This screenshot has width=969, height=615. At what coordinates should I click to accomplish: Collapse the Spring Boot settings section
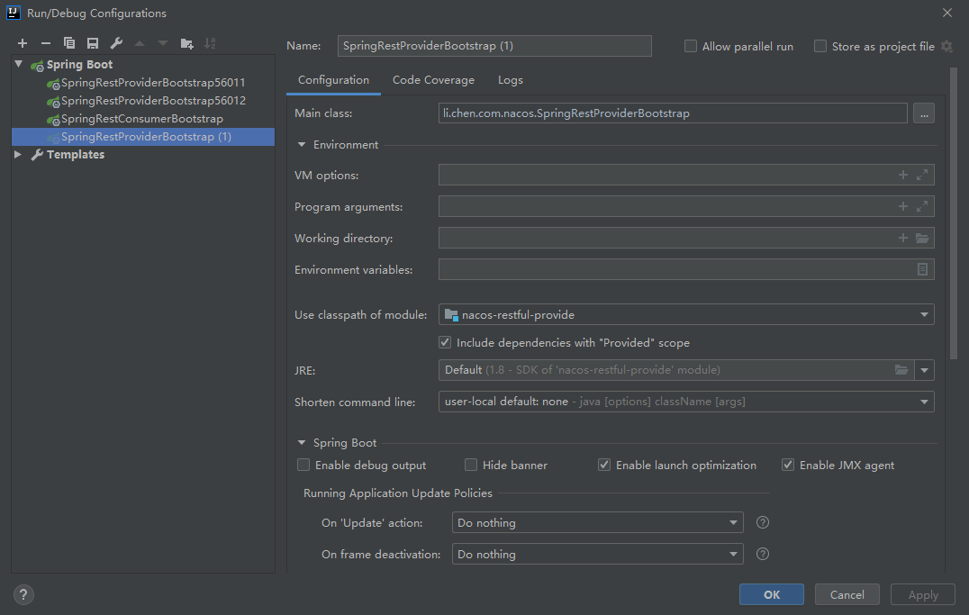click(x=302, y=442)
